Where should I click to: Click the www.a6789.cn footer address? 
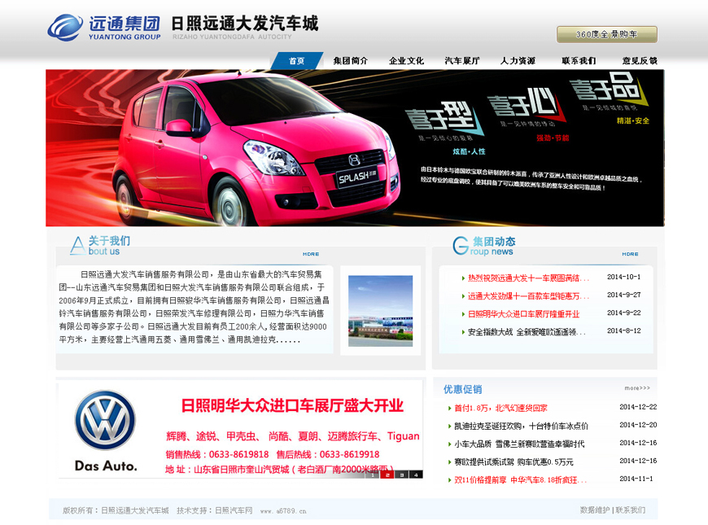283,511
